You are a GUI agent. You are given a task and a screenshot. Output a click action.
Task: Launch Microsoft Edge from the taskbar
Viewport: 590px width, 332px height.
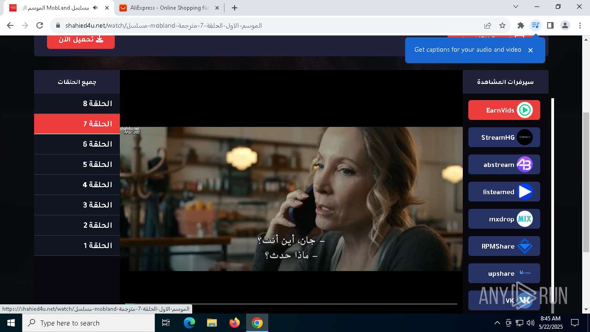point(189,323)
